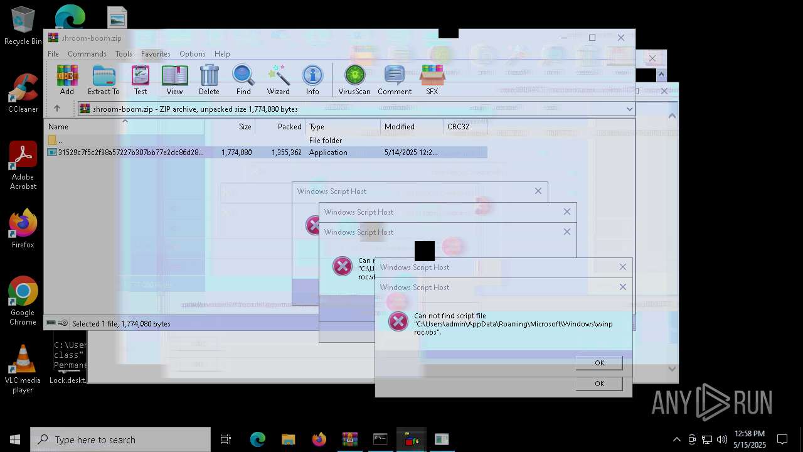This screenshot has height=452, width=803.
Task: Open the Favorites menu
Action: [156, 54]
